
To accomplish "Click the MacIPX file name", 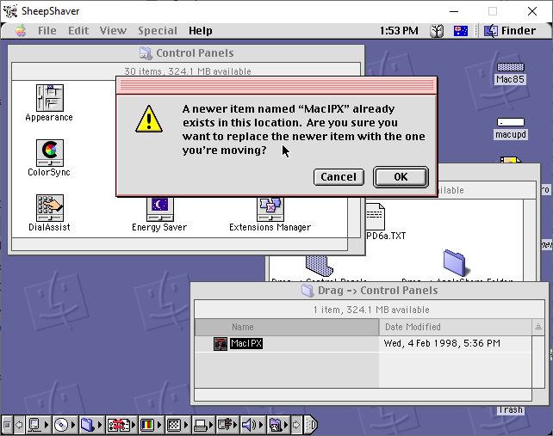I will [x=246, y=343].
